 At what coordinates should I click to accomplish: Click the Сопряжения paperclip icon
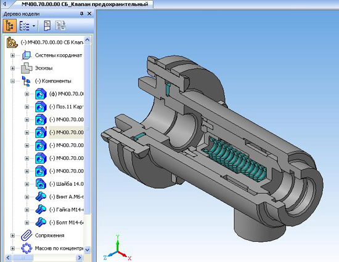(x=27, y=235)
